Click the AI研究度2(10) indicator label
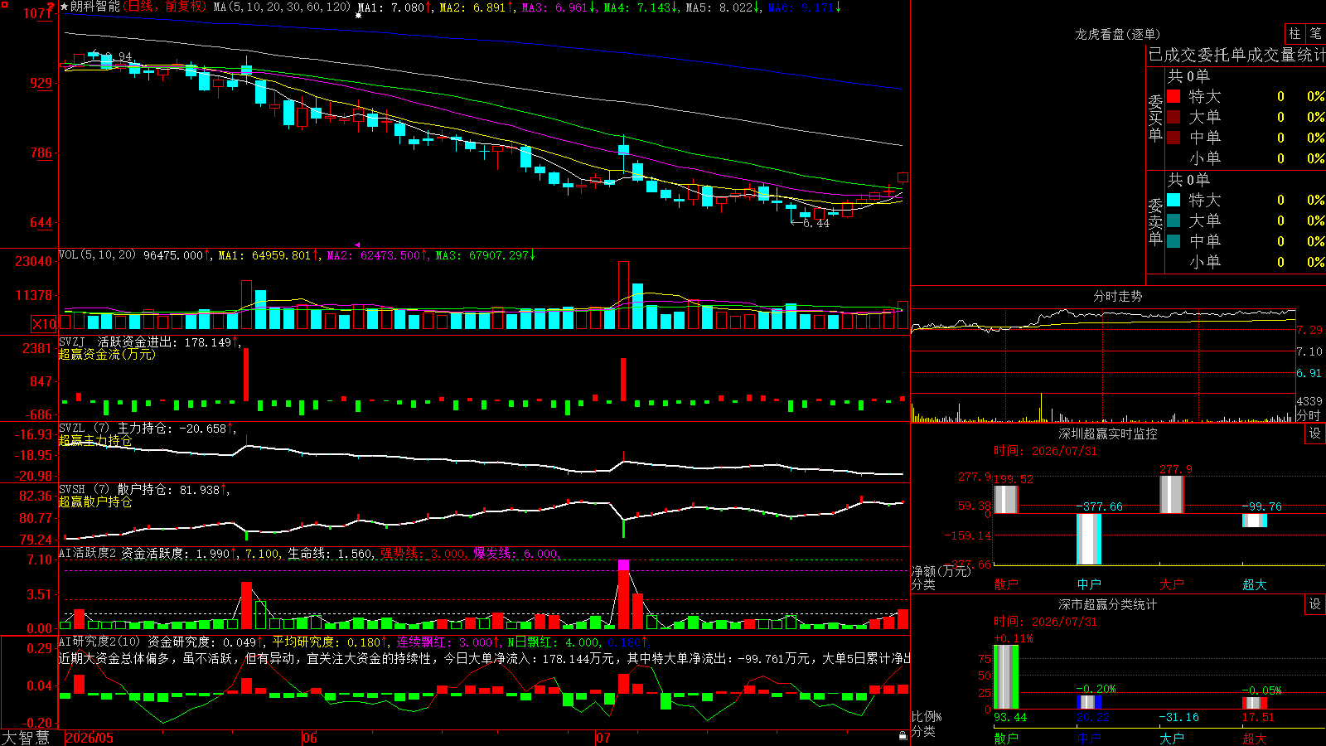The width and height of the screenshot is (1326, 746). click(99, 642)
